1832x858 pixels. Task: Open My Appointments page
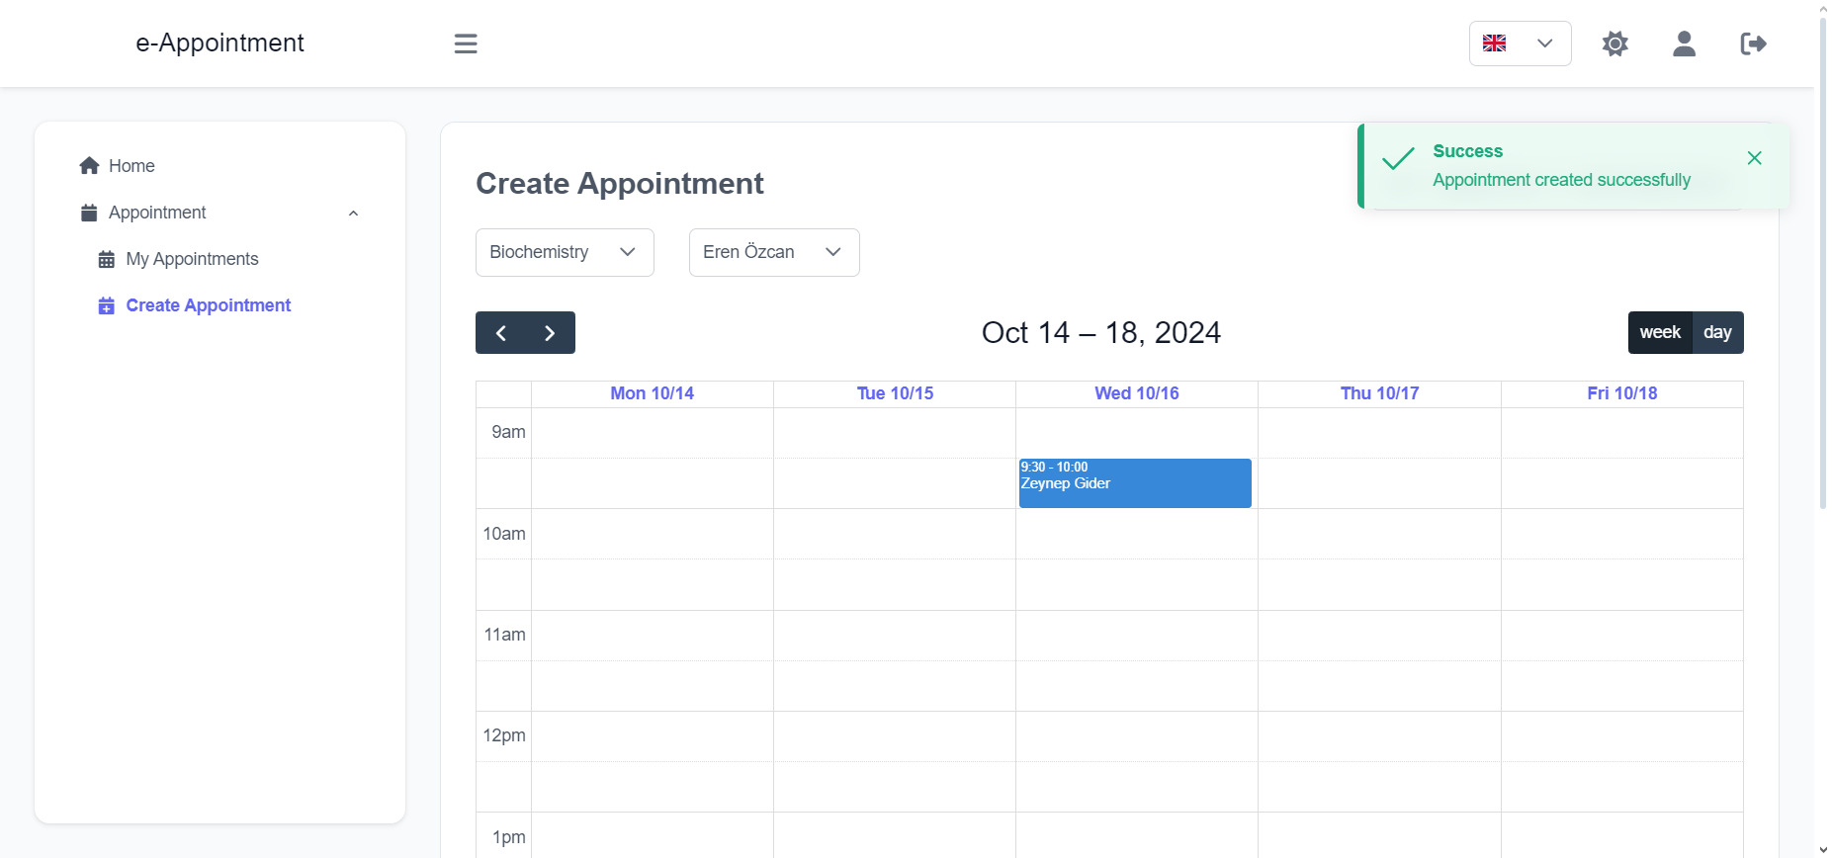click(192, 259)
